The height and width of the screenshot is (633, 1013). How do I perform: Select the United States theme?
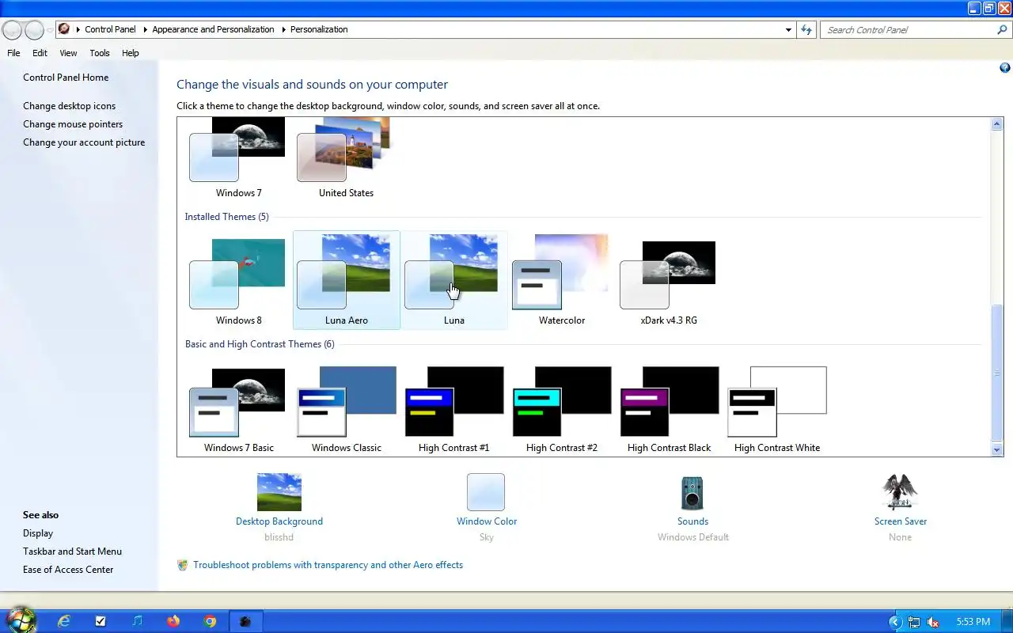pyautogui.click(x=346, y=158)
